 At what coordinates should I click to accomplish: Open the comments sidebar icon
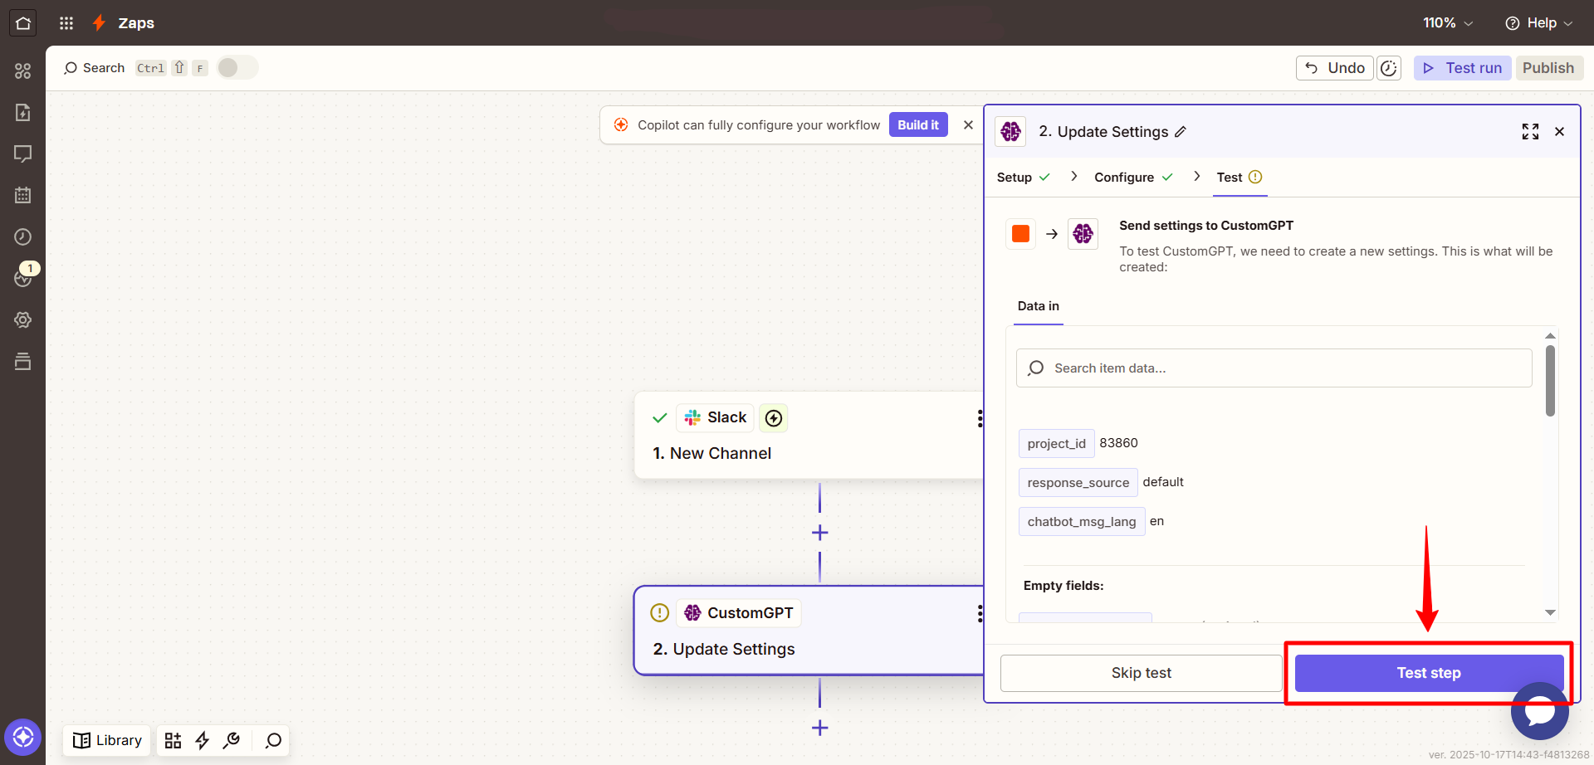(x=23, y=153)
